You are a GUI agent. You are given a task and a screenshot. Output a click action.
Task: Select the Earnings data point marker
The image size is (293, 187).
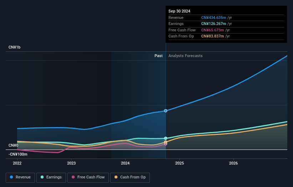pos(166,138)
